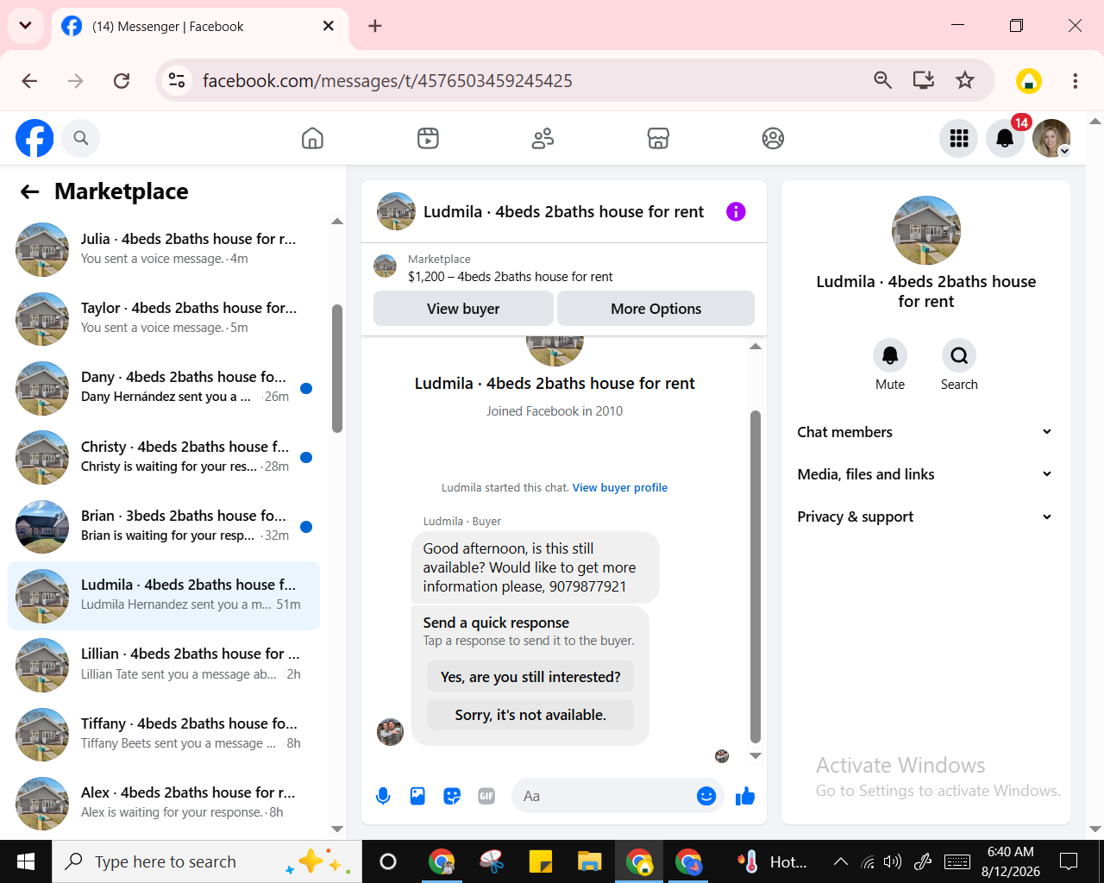Click the Facebook search magnifier icon
Image resolution: width=1104 pixels, height=883 pixels.
(x=81, y=138)
